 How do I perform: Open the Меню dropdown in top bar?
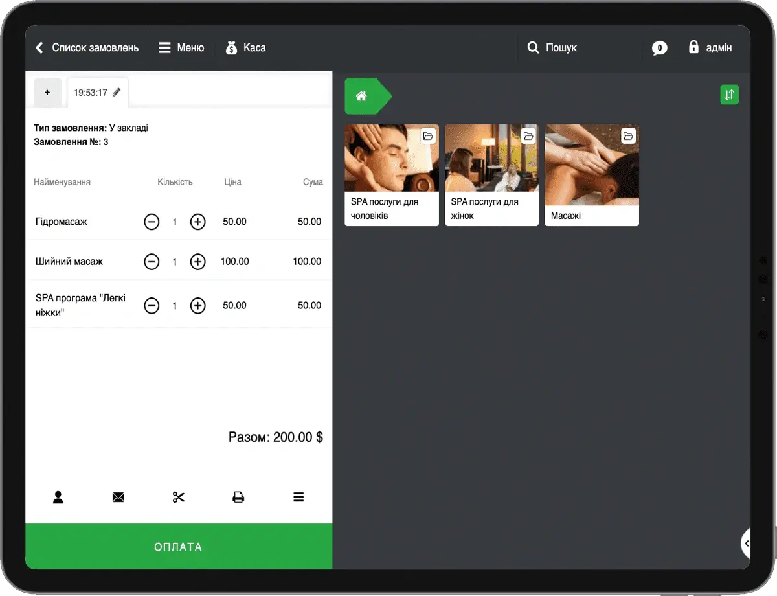click(x=181, y=48)
